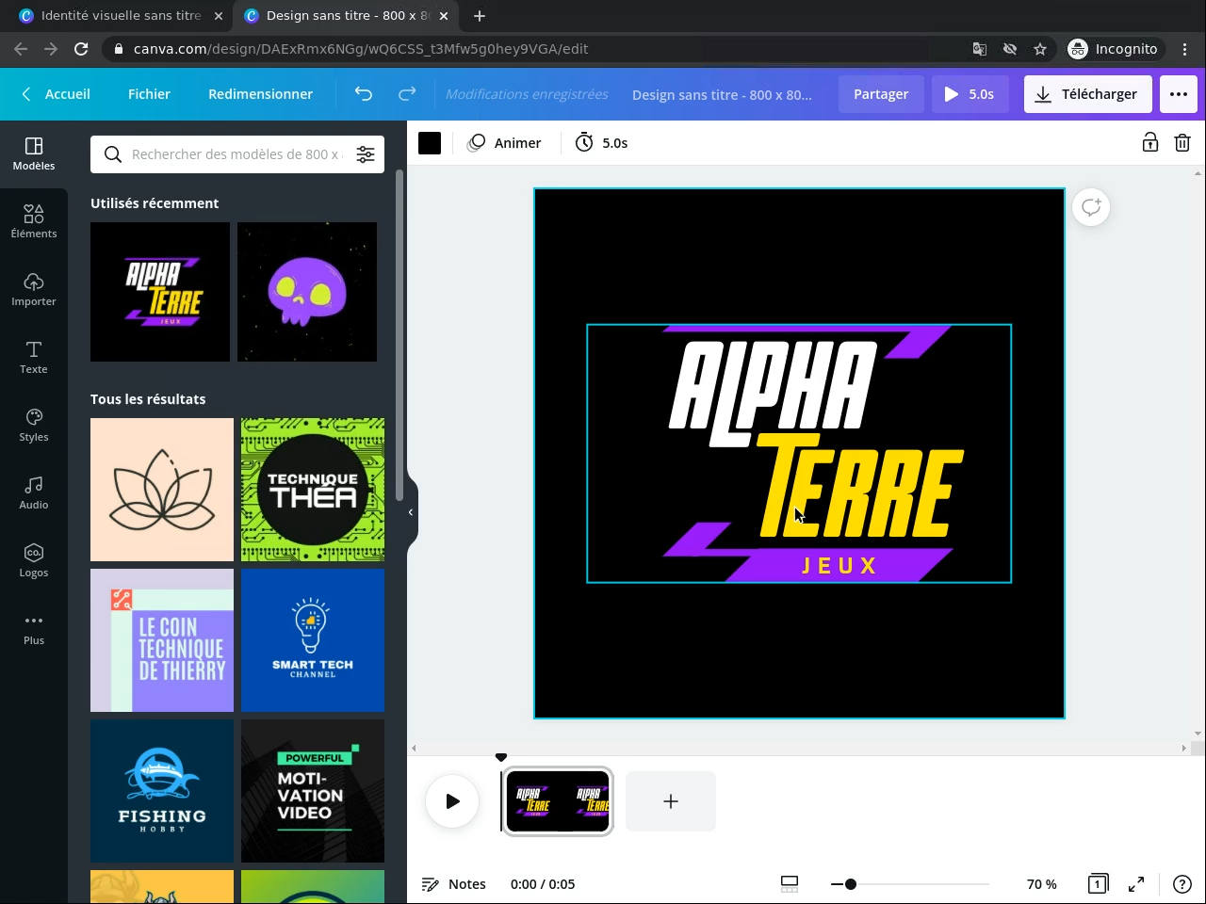Edit the page duration 5.0s in toolbar

coord(601,143)
